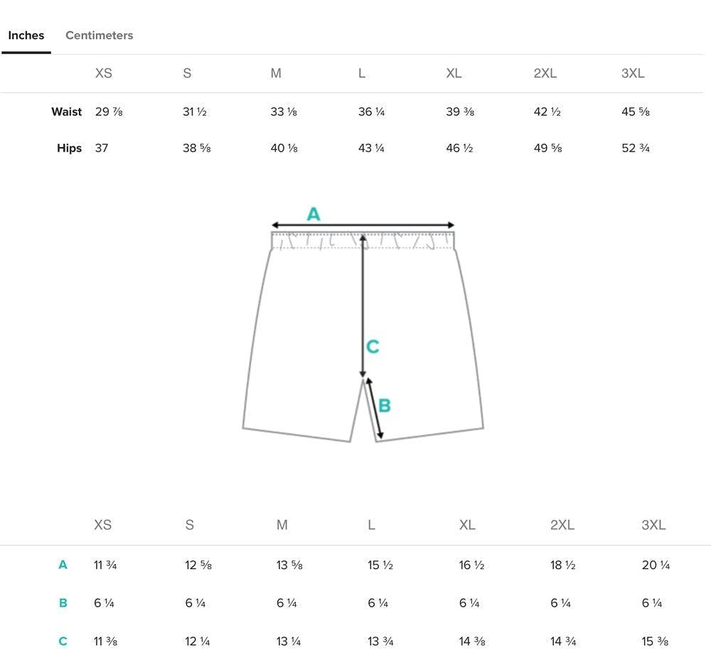Click the teal B label on the diagram
The height and width of the screenshot is (665, 711).
pyautogui.click(x=385, y=405)
